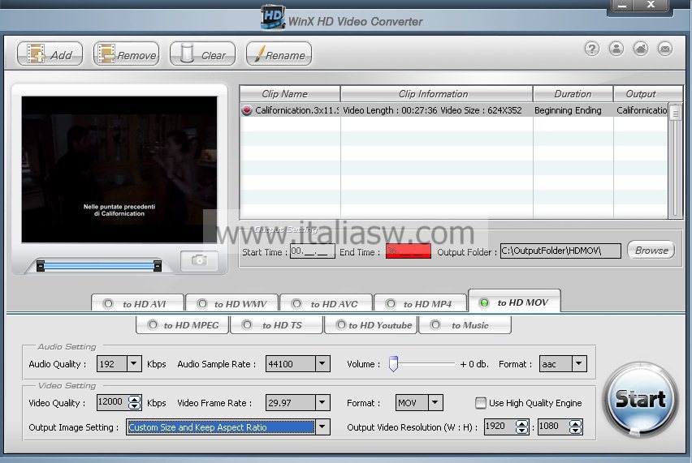The image size is (692, 463).
Task: Select the to HD WMV tab
Action: click(232, 303)
